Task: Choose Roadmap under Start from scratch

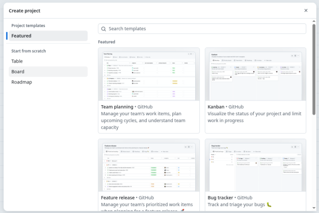Action: pyautogui.click(x=48, y=82)
